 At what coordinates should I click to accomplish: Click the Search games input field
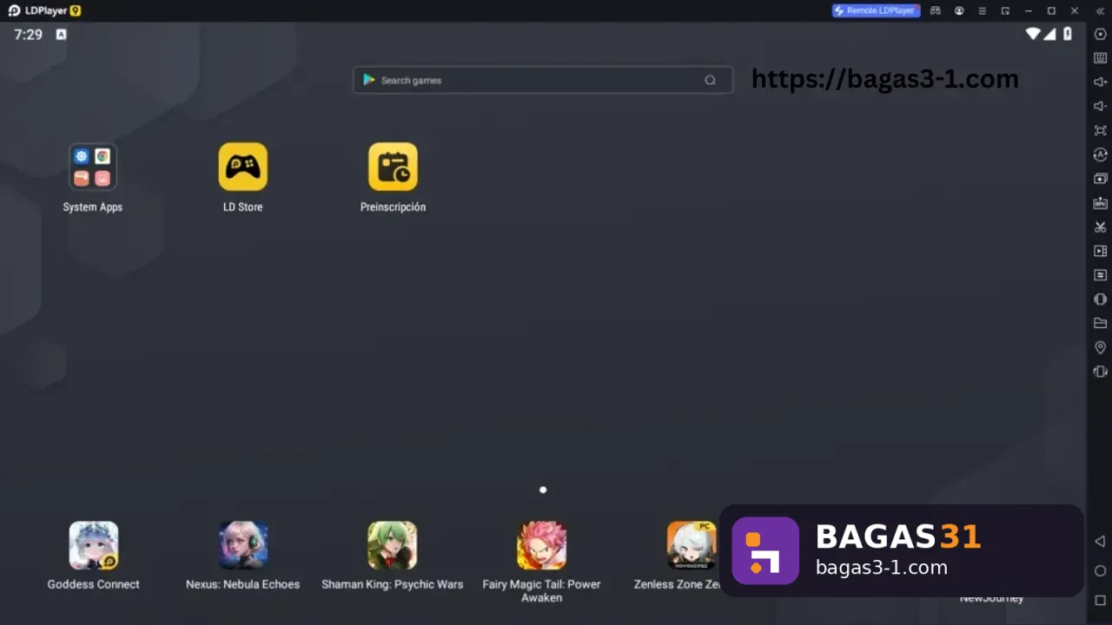click(542, 80)
